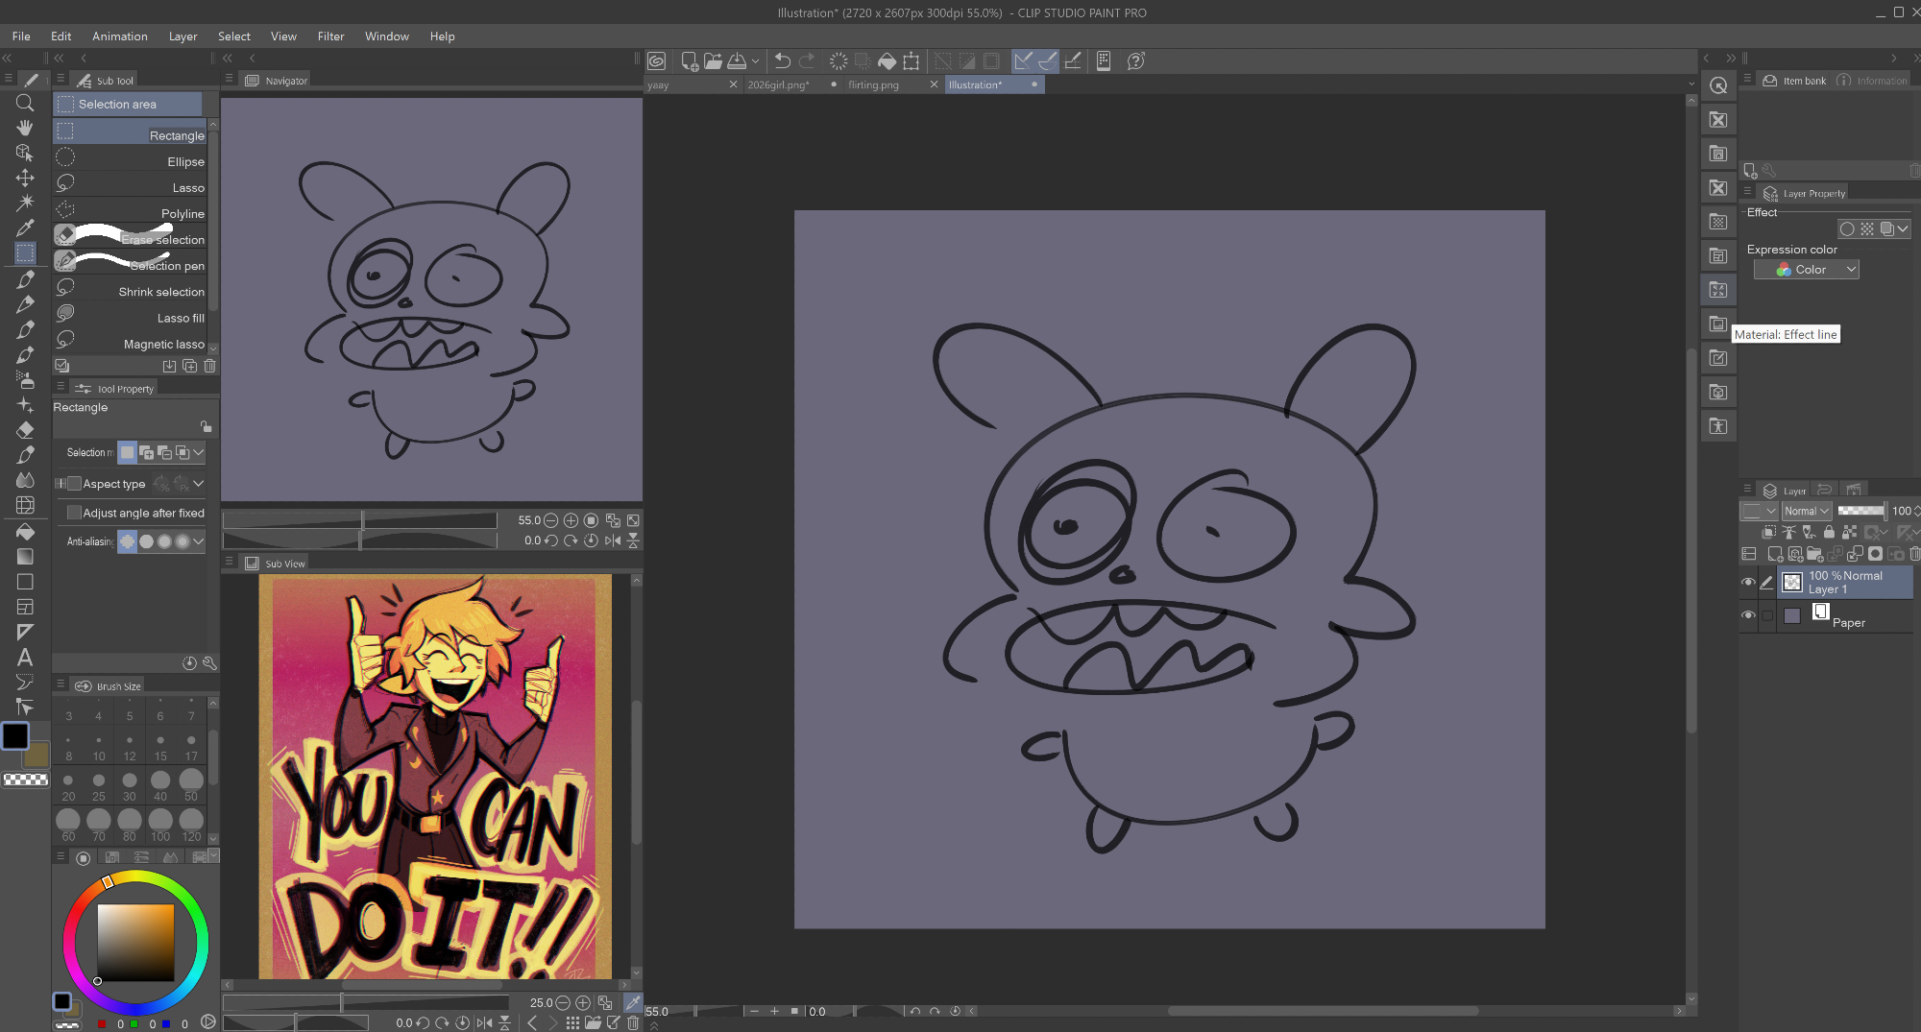The image size is (1921, 1032).
Task: Select the Zoom magnifier tool
Action: (25, 103)
